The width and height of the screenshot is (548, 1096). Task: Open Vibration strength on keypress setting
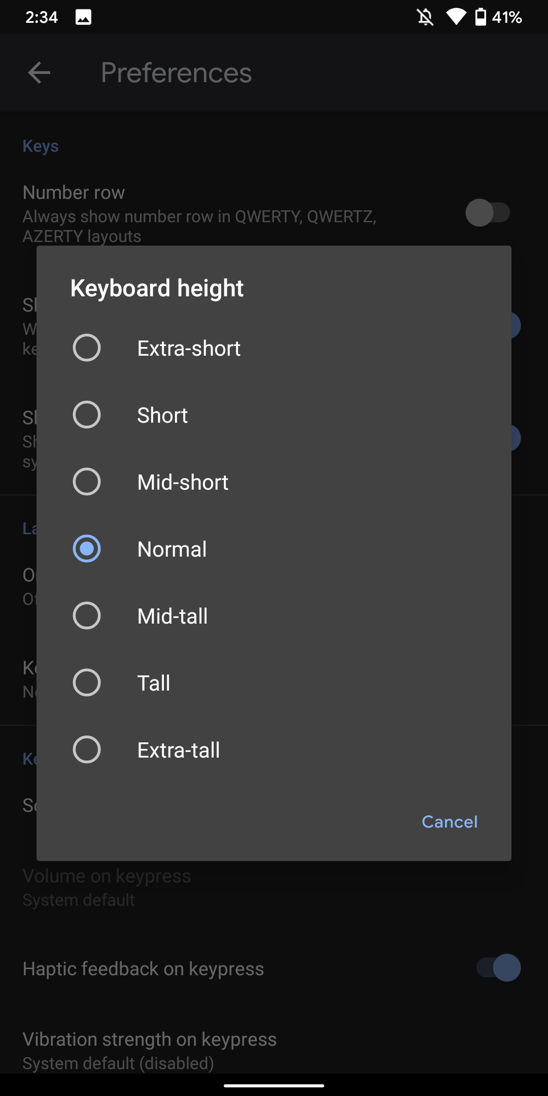[x=274, y=1050]
